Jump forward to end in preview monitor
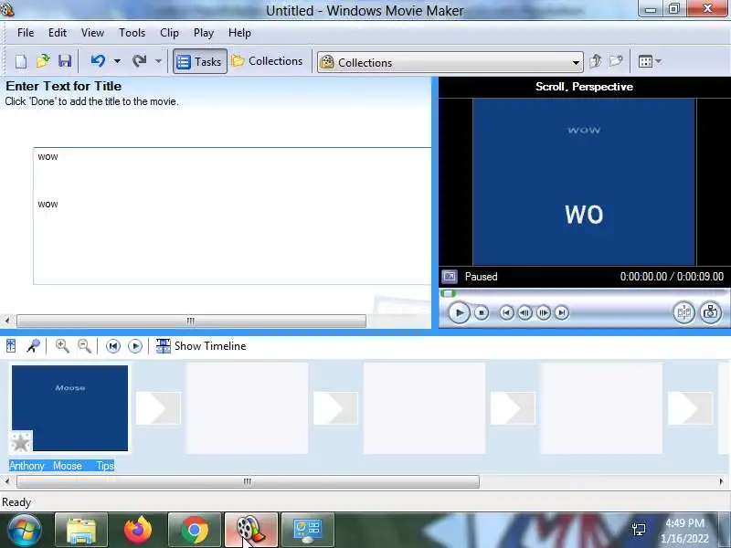731x548 pixels. 562,312
